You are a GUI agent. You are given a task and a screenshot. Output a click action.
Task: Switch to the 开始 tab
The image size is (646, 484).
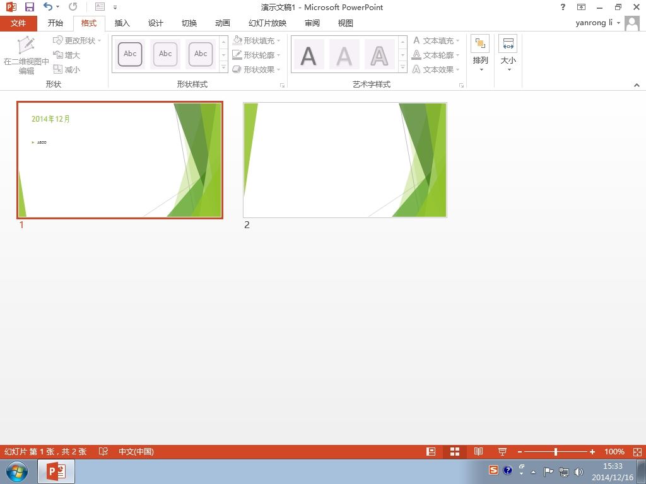click(x=56, y=23)
